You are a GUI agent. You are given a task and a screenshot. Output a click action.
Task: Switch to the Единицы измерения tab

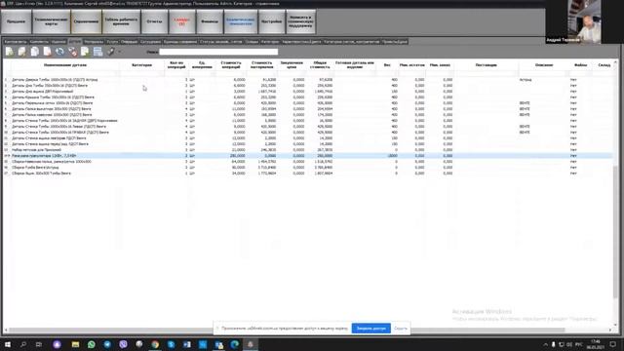180,41
